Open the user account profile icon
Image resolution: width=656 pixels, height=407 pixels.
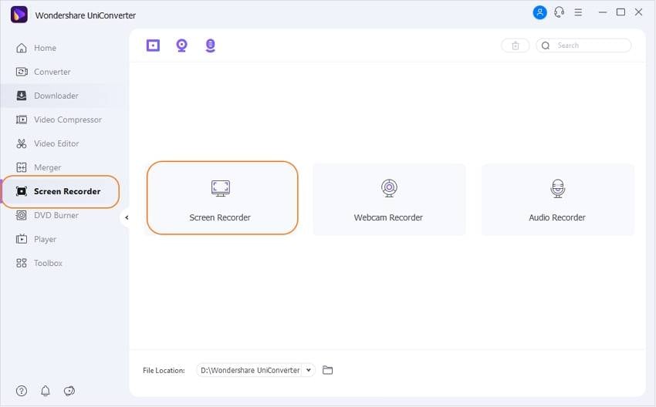[539, 12]
